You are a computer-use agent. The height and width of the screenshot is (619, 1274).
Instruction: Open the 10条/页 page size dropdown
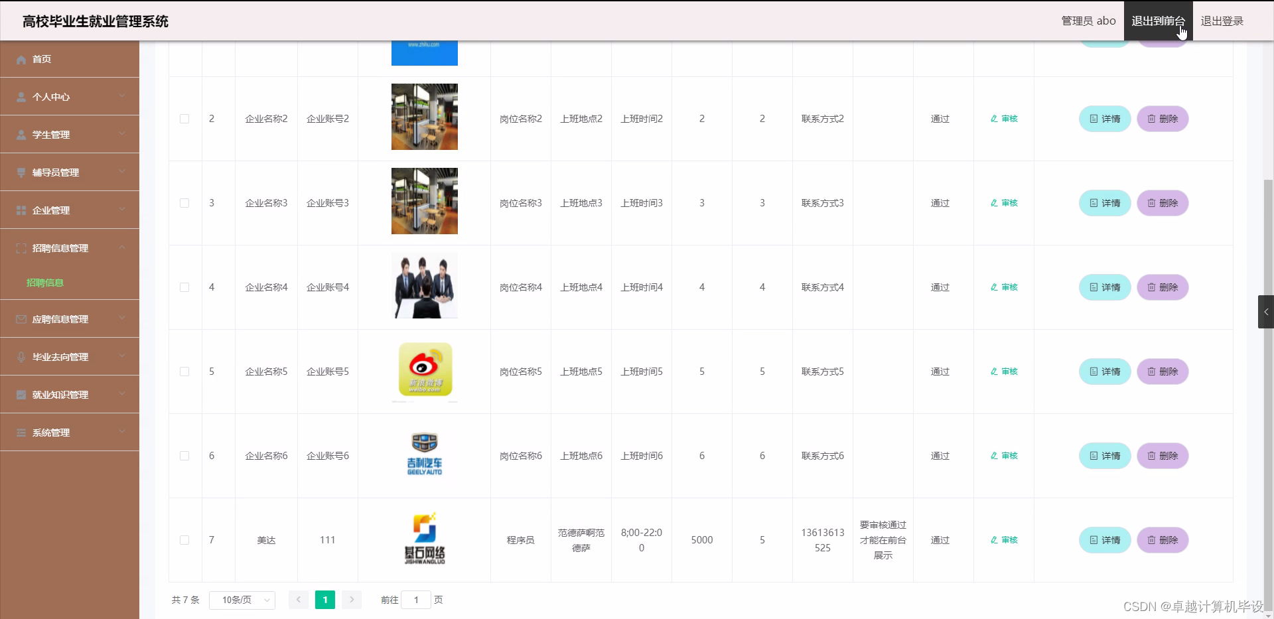tap(242, 599)
